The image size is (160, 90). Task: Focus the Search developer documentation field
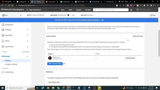[x=111, y=10]
